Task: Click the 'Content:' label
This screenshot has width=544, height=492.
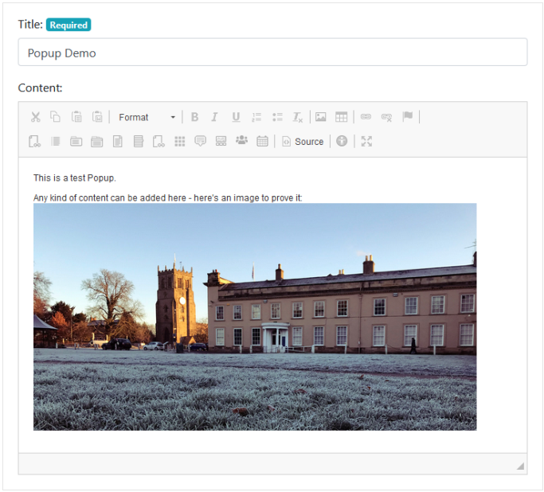Action: pyautogui.click(x=41, y=88)
